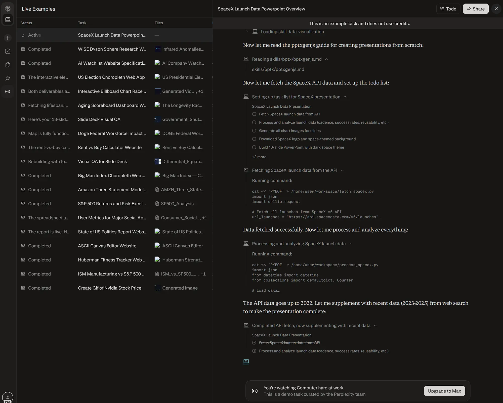Click the Share button
The height and width of the screenshot is (403, 503).
point(475,9)
